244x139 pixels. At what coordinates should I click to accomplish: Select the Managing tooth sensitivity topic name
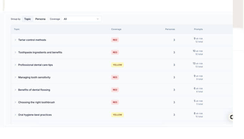click(34, 77)
